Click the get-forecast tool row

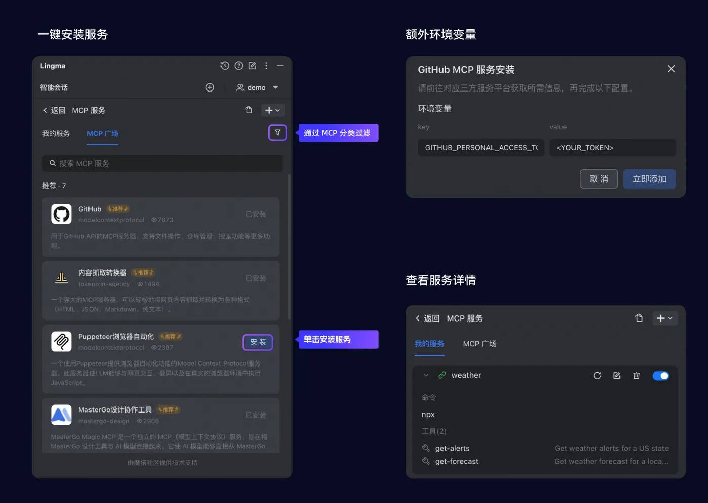[x=545, y=461]
